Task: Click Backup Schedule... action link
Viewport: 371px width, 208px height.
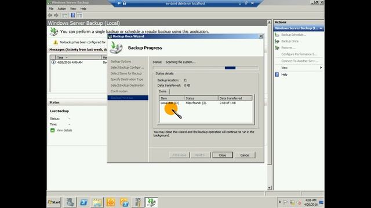Action: click(294, 35)
